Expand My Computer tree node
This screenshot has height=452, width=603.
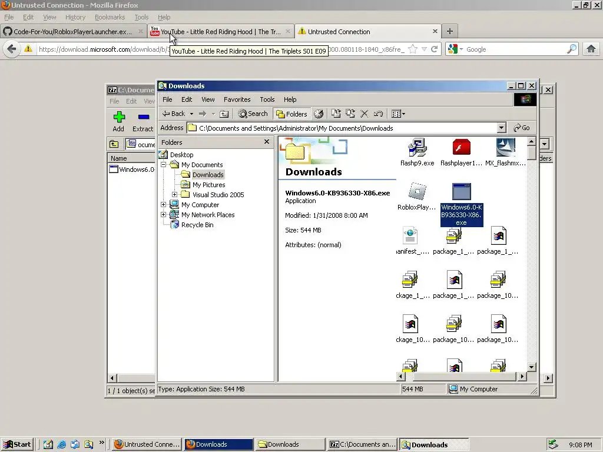(164, 204)
